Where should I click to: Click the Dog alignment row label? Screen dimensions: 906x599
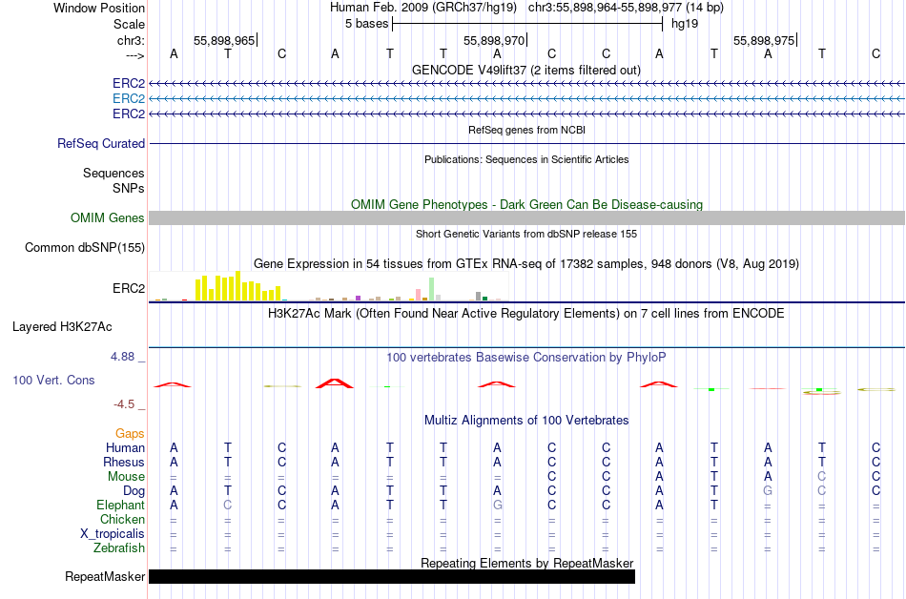[x=134, y=491]
